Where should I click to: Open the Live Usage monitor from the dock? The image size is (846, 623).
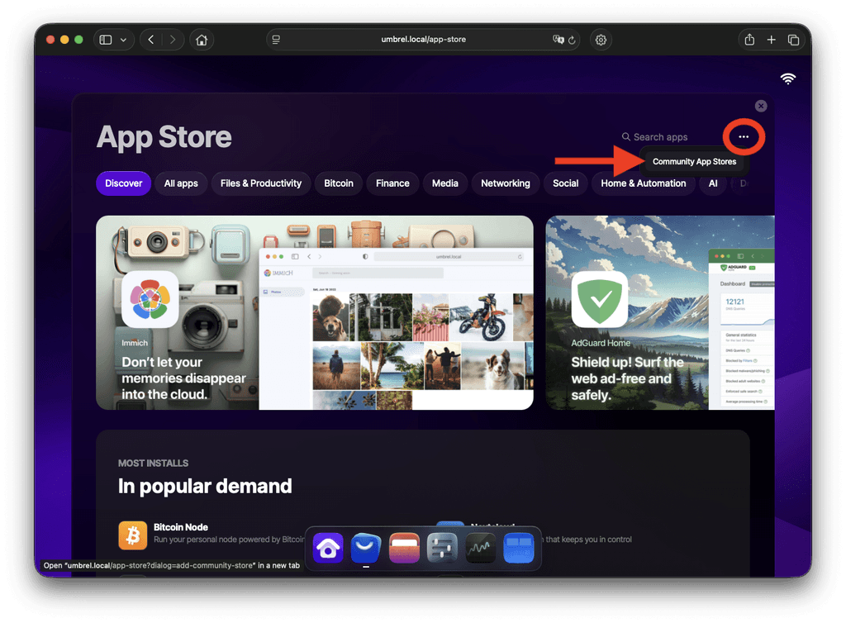480,548
